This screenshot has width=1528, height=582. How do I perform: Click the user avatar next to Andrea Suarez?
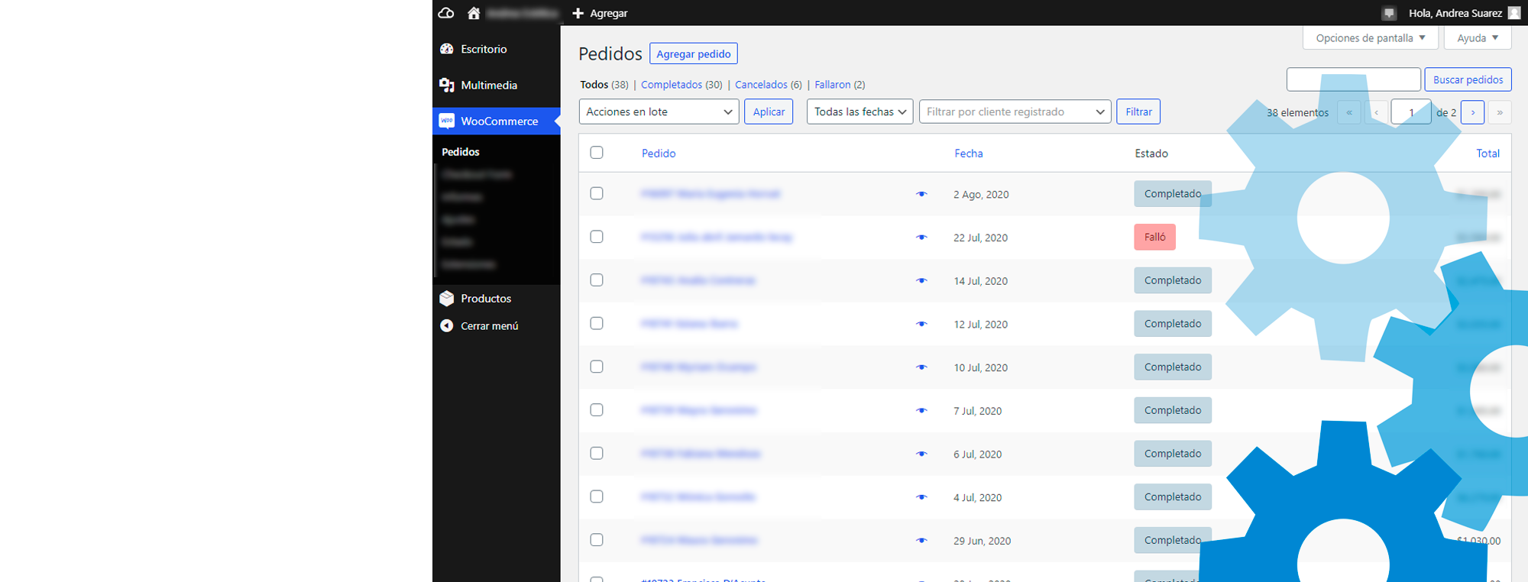pyautogui.click(x=1514, y=13)
